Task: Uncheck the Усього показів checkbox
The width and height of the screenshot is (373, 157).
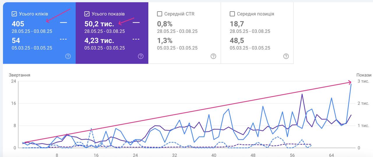Action: pyautogui.click(x=87, y=14)
